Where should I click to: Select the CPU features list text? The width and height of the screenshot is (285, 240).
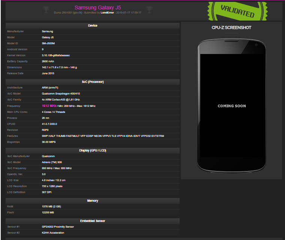click(x=103, y=136)
